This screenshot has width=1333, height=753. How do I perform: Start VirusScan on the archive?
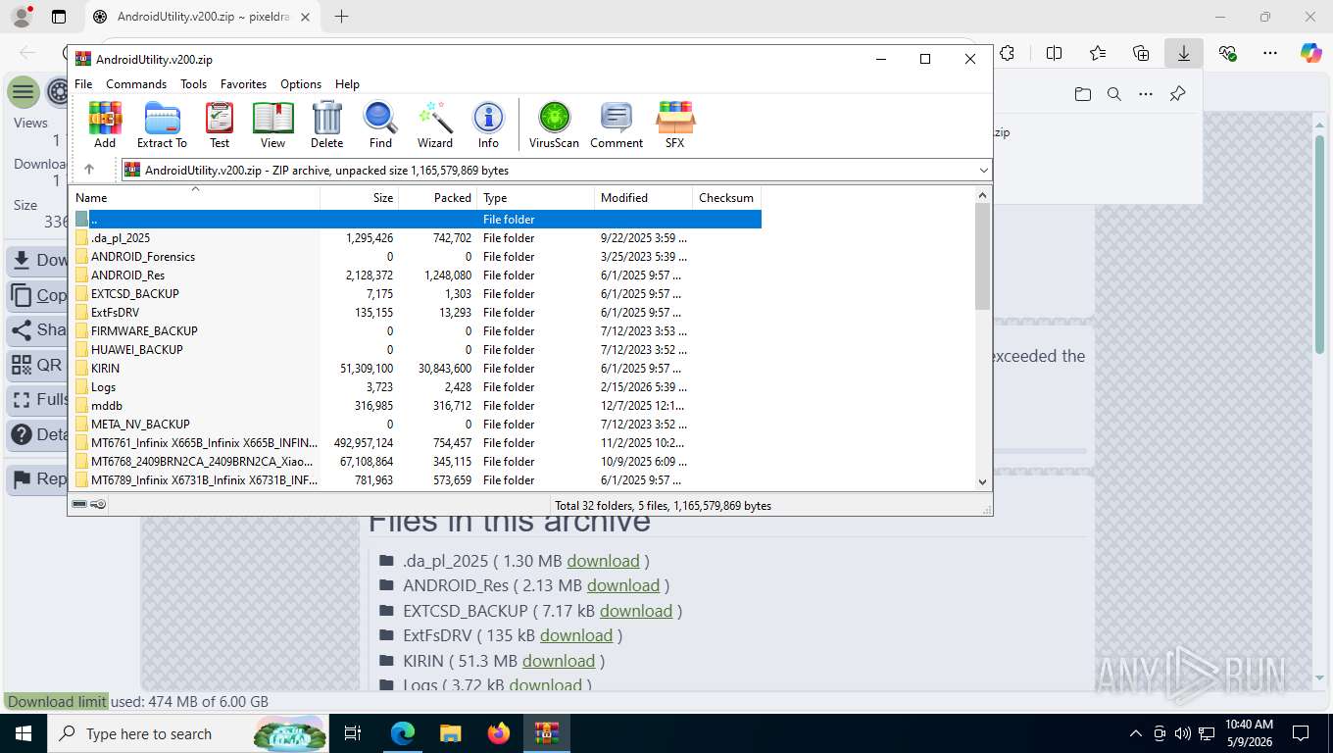554,125
